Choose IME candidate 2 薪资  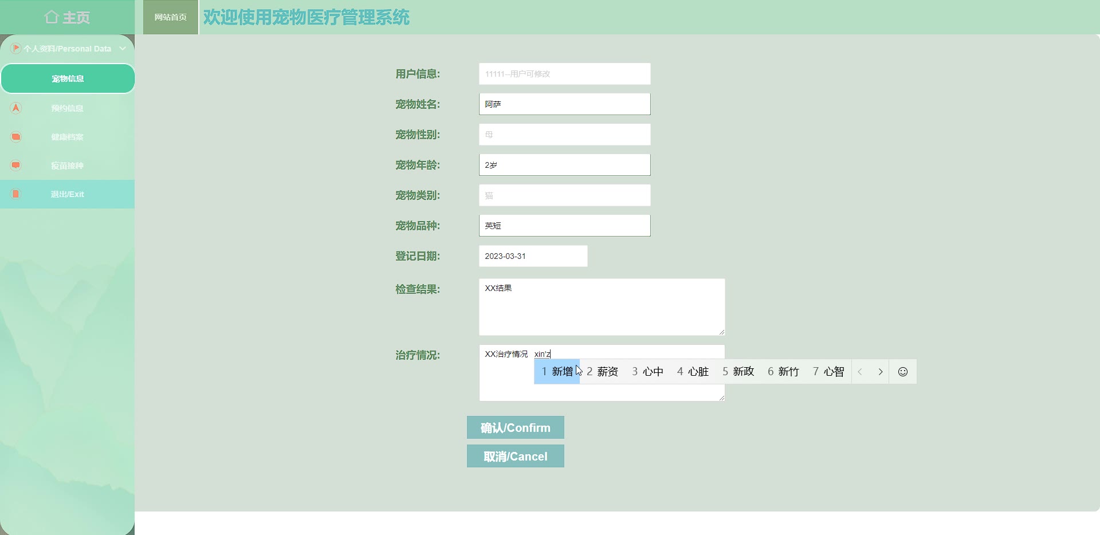602,372
